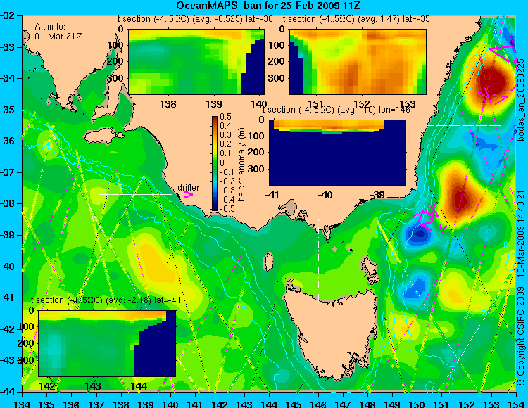Click '-32' on the main latitude axis

pyautogui.click(x=8, y=15)
